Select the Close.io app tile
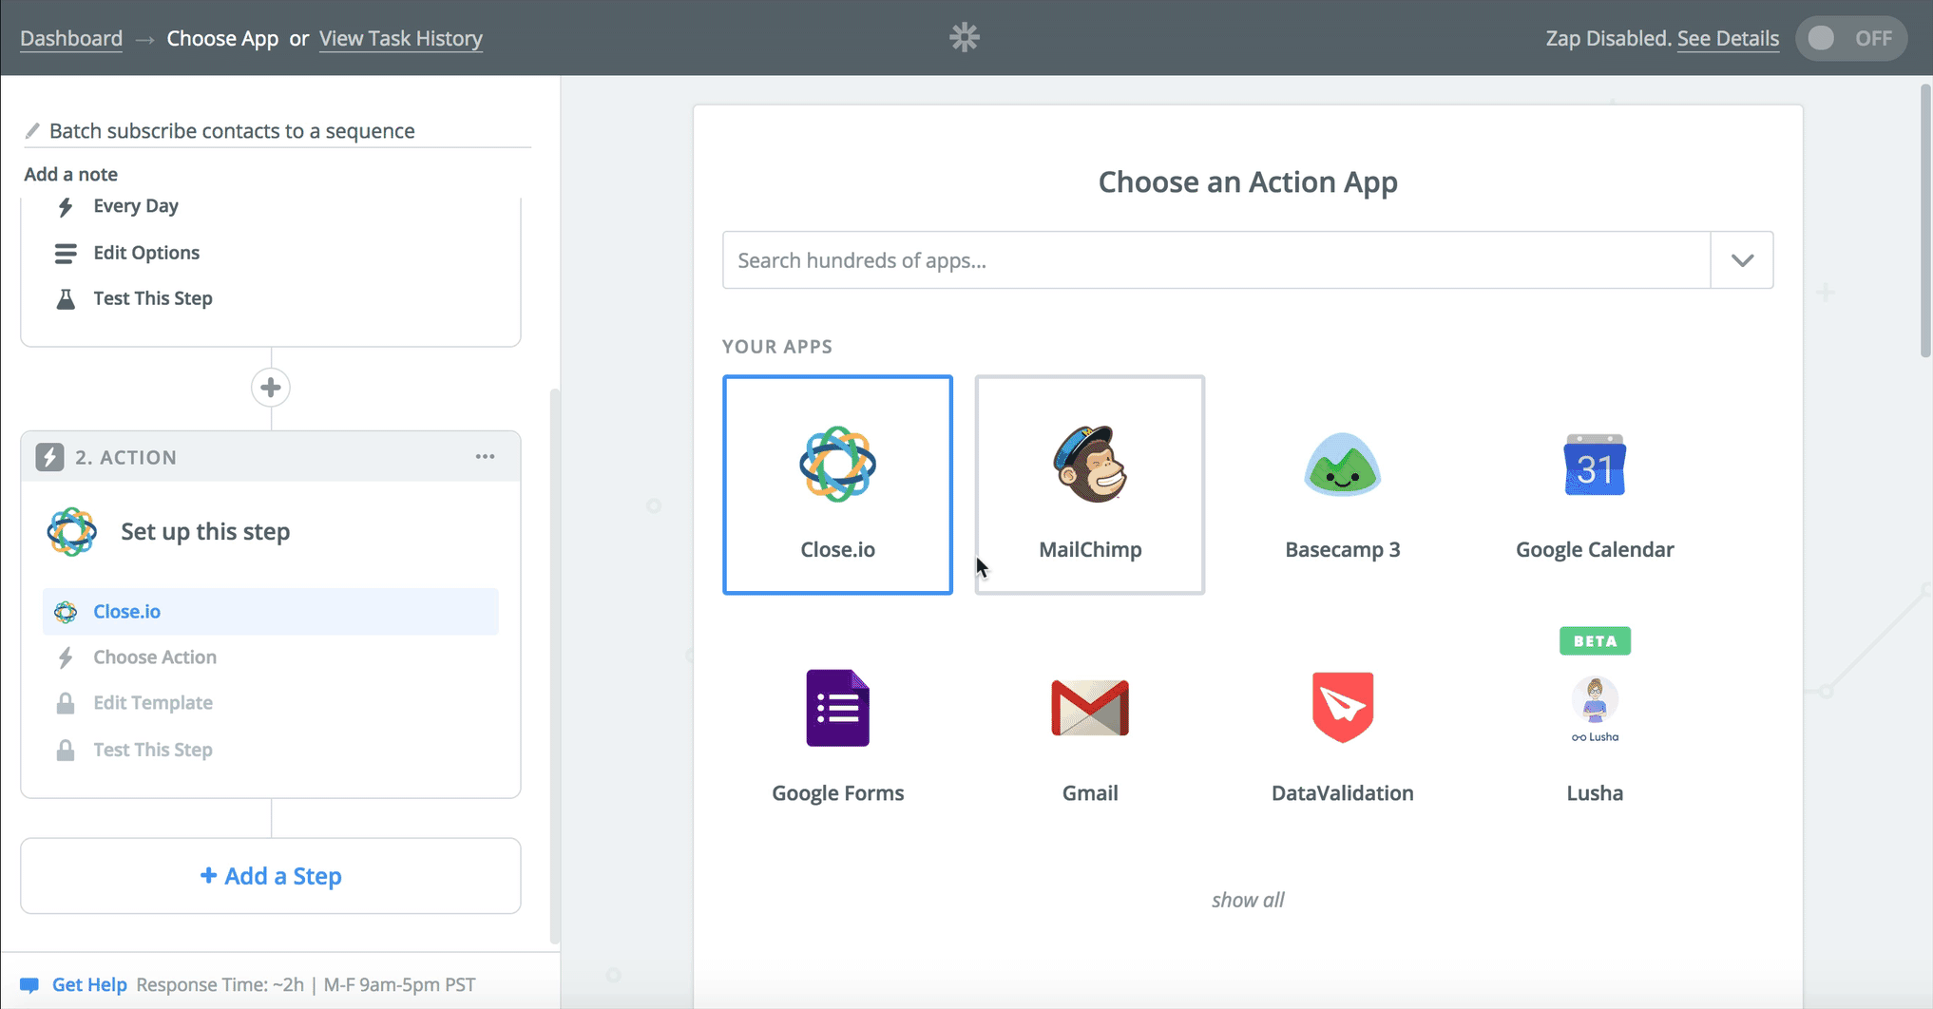Viewport: 1933px width, 1009px height. (837, 485)
